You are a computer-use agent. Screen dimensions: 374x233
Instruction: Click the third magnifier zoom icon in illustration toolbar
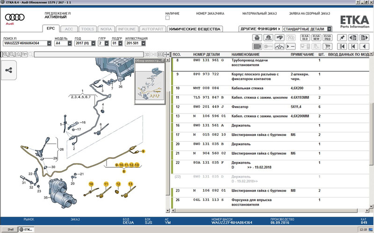click(x=18, y=55)
